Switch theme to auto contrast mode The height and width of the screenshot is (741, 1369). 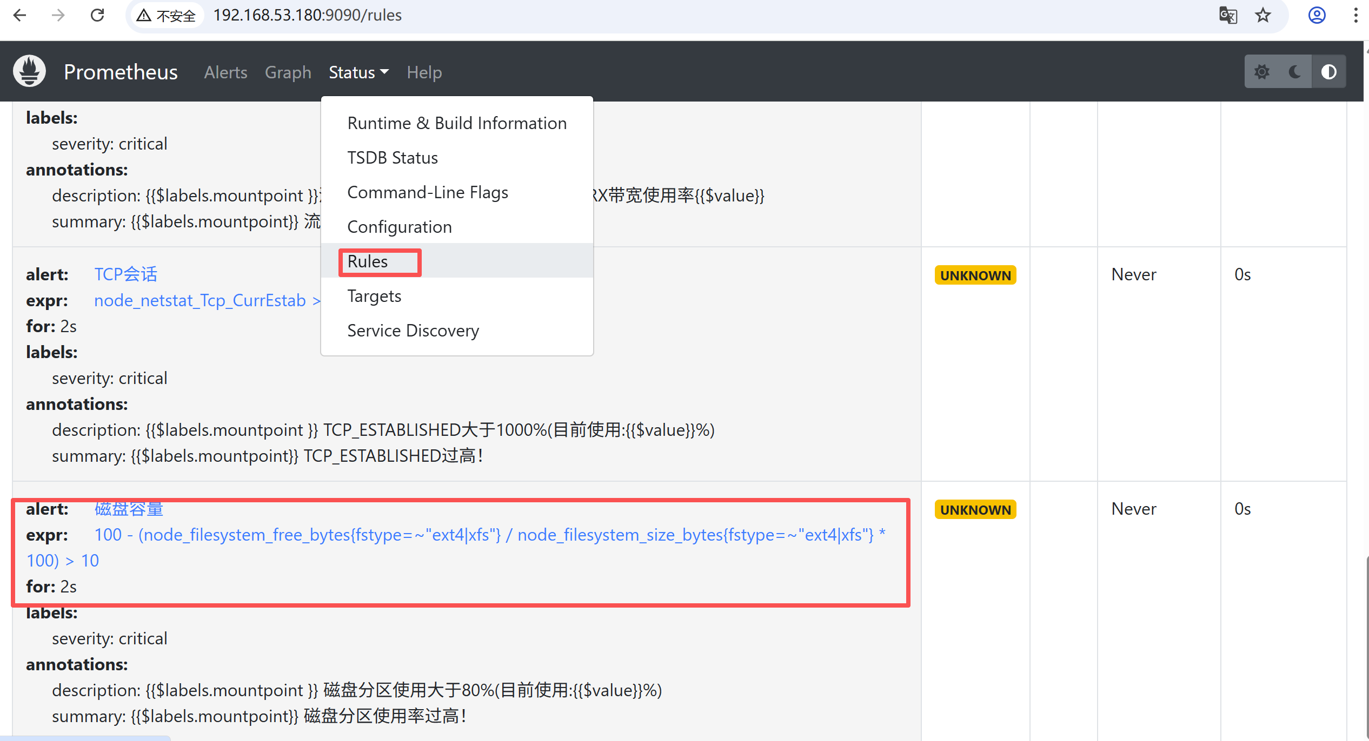(1329, 71)
